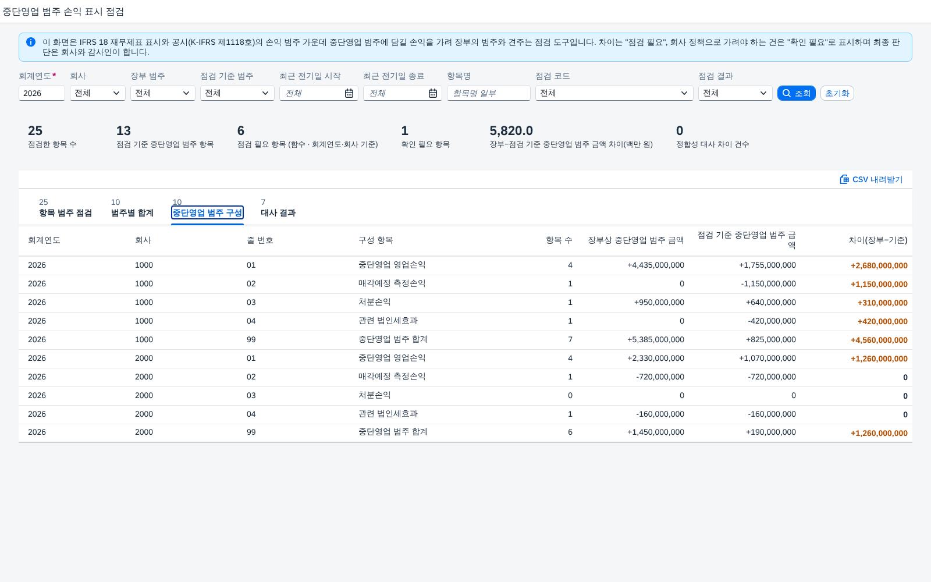This screenshot has width=931, height=582.
Task: Select row for company 2000 매각예정 측정손익
Action: pos(465,377)
